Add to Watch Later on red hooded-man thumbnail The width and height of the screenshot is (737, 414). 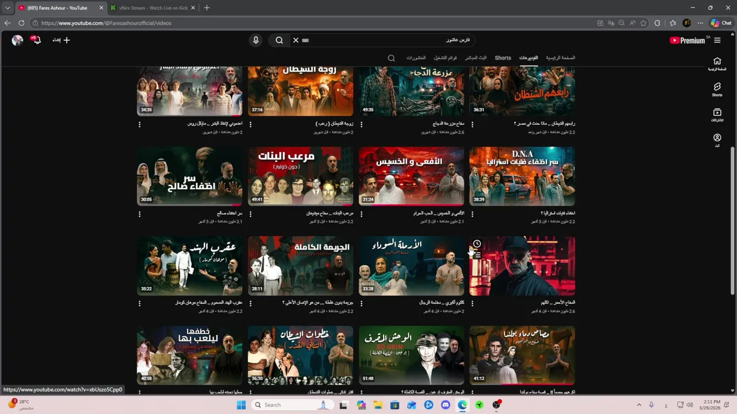click(x=477, y=244)
